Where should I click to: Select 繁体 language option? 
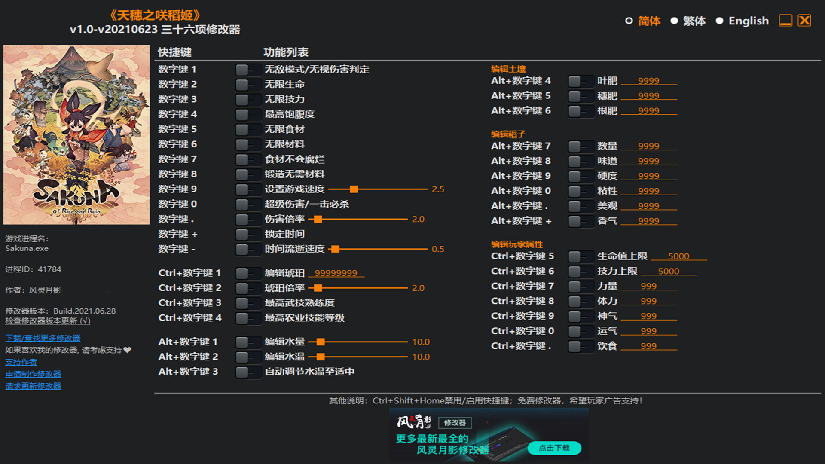point(674,21)
